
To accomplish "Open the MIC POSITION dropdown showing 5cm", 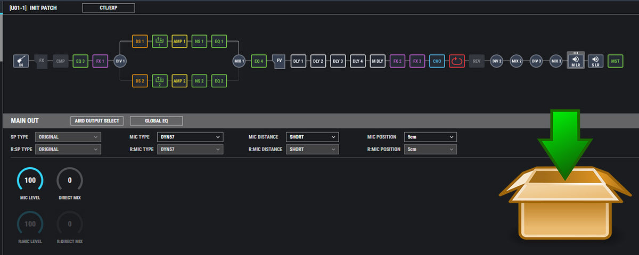I will point(430,137).
